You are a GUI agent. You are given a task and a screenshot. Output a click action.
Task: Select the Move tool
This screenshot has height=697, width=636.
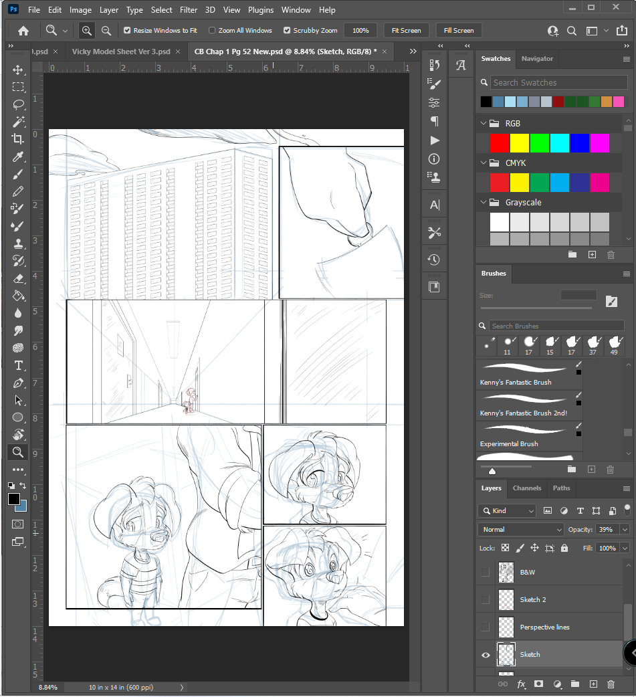18,70
